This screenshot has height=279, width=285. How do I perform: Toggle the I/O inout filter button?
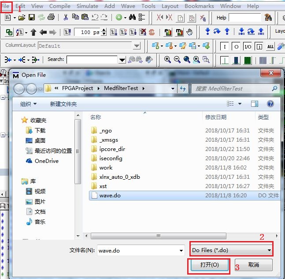[248, 47]
